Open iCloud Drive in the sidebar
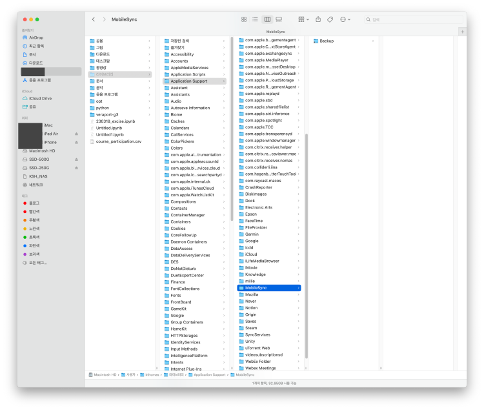The width and height of the screenshot is (484, 410). [x=40, y=99]
